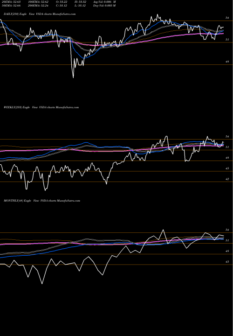Click the Avg Vol 0.006 M figure
This screenshot has height=336, width=233.
click(104, 2)
